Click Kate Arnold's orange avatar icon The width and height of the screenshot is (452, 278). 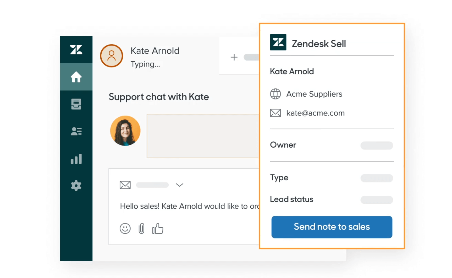pyautogui.click(x=112, y=56)
